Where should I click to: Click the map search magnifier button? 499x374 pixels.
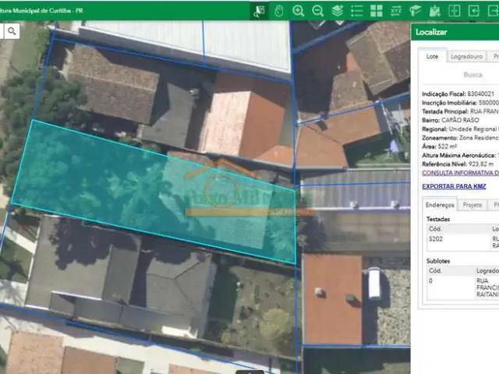click(12, 31)
